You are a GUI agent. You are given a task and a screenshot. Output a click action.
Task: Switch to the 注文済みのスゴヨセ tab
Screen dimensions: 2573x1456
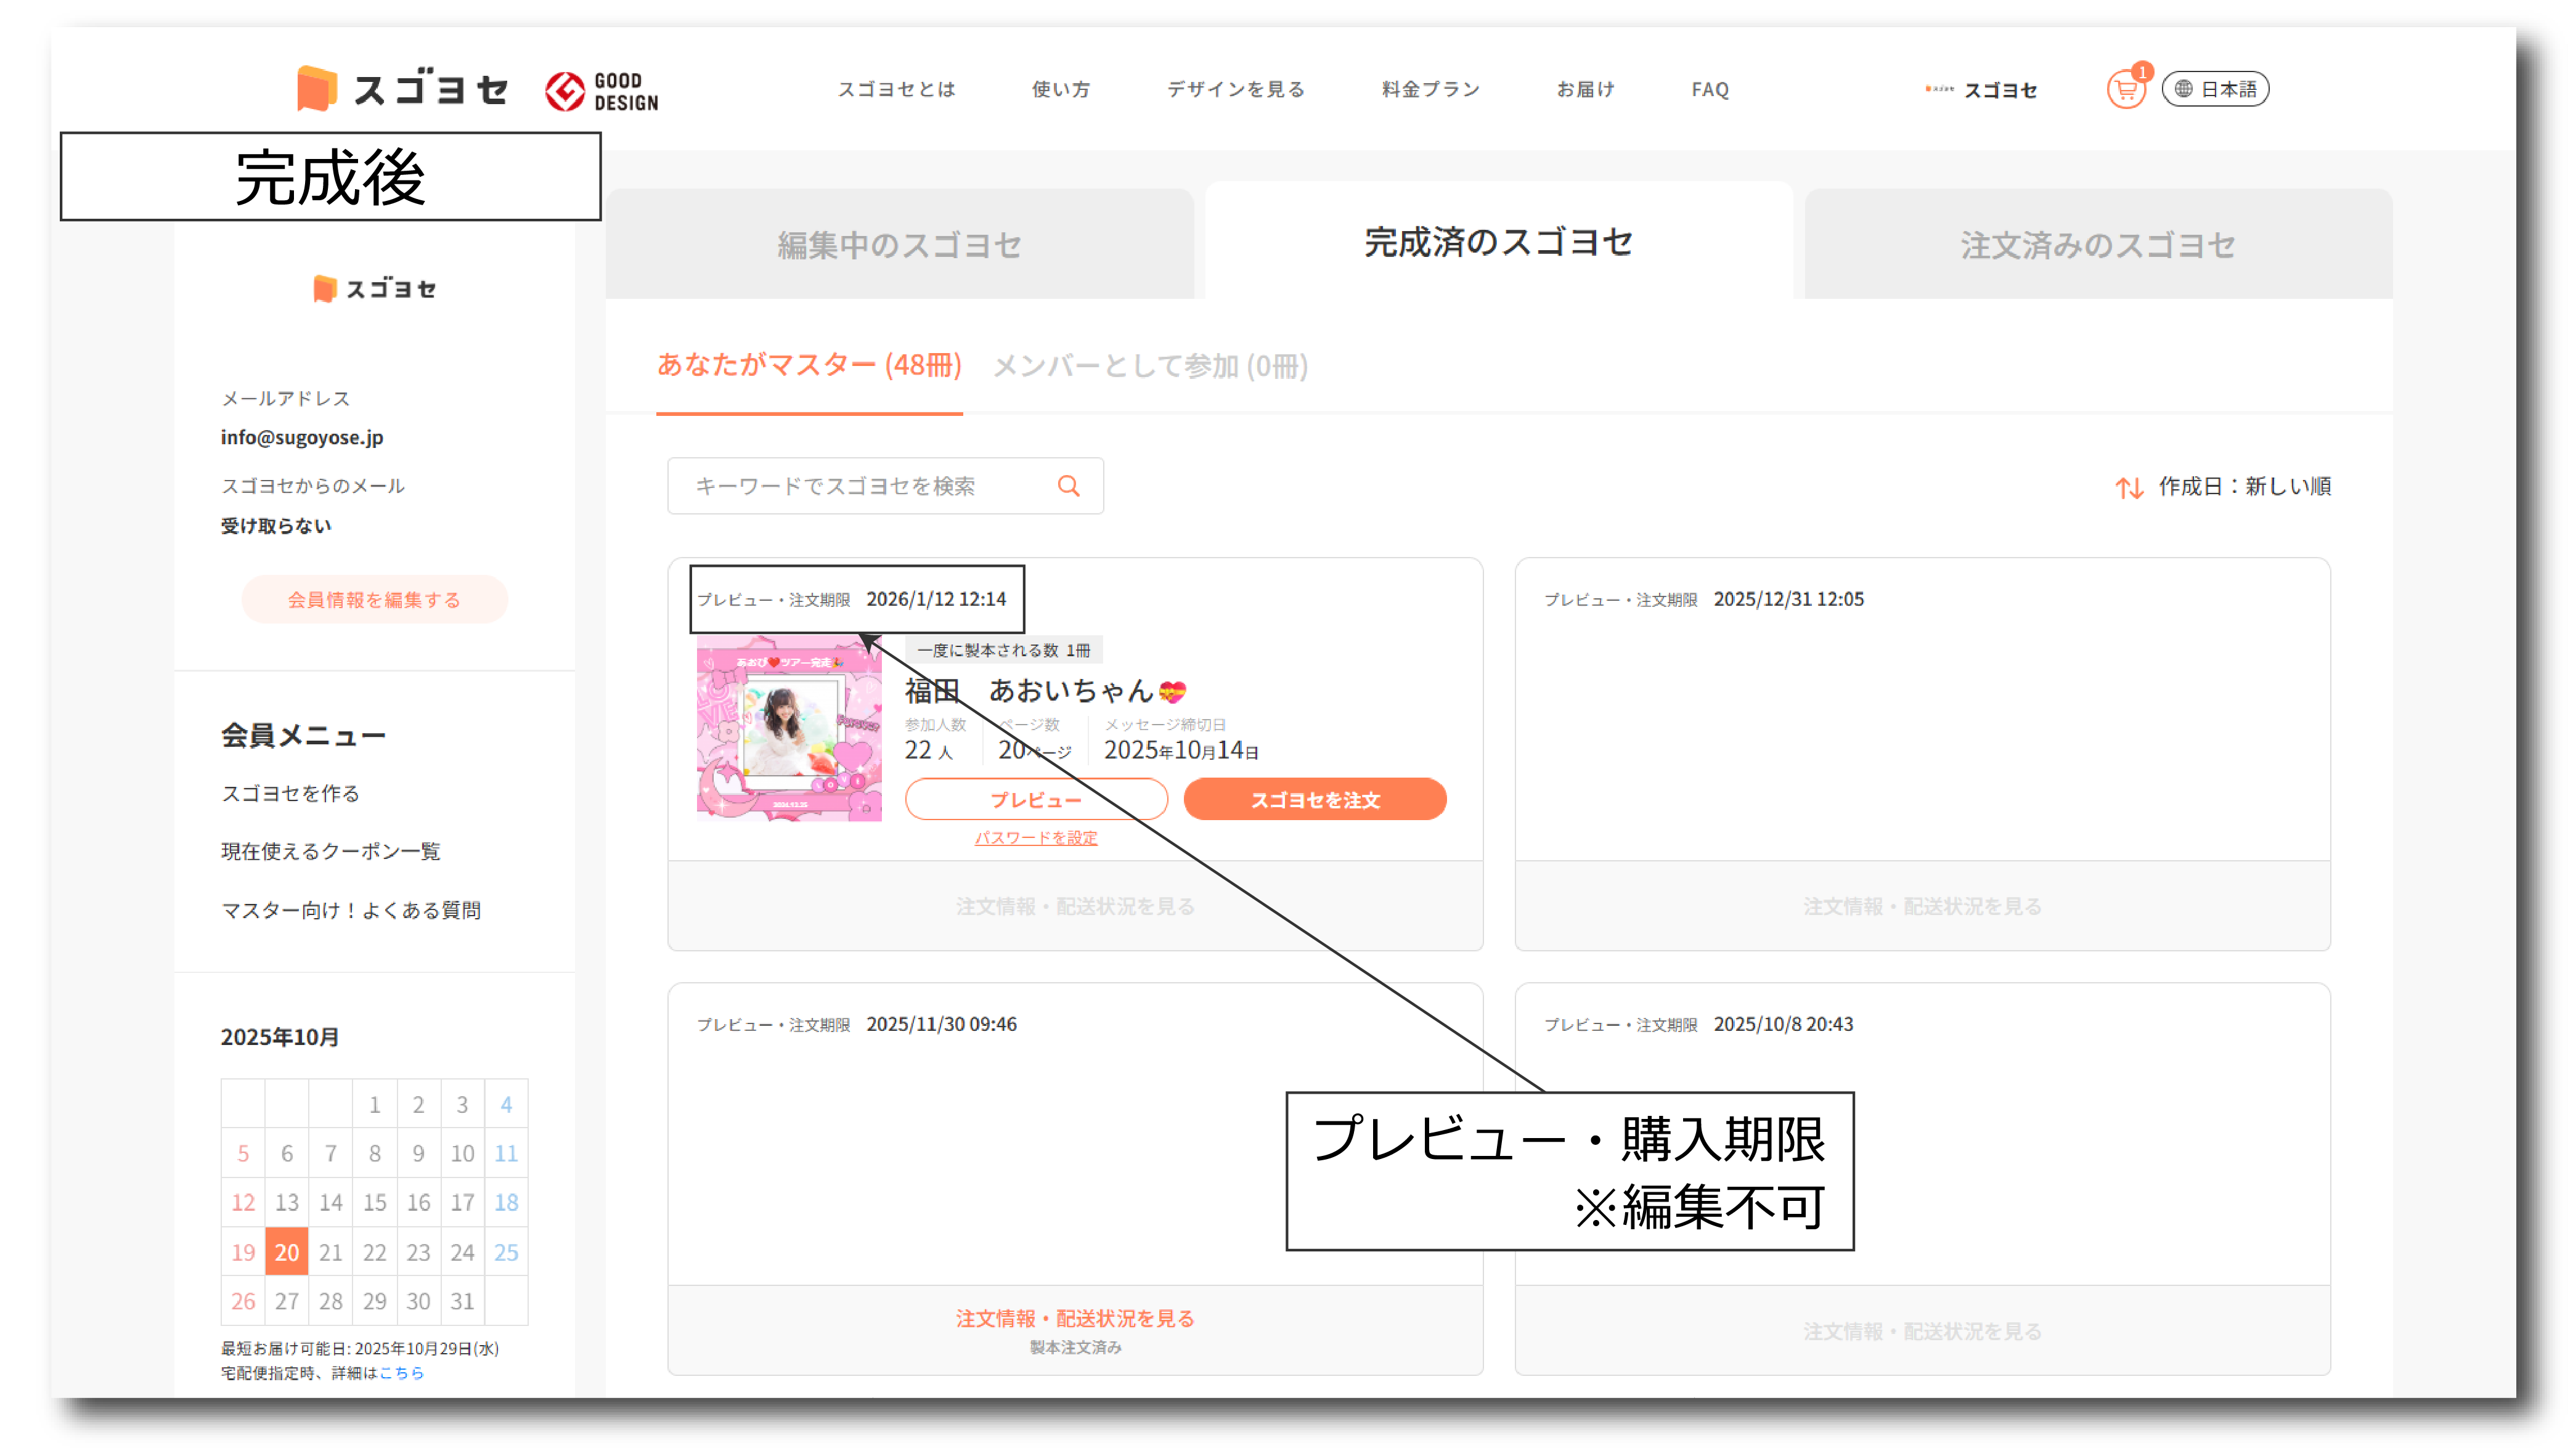(2097, 245)
